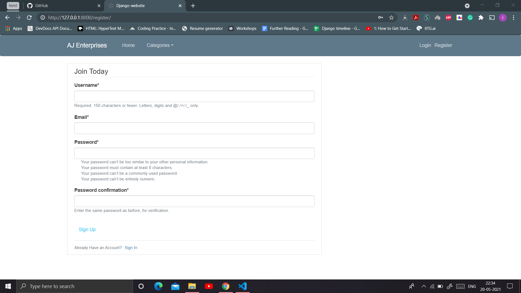Open the Extensions puzzle-piece menu
521x293 pixels.
[x=481, y=17]
